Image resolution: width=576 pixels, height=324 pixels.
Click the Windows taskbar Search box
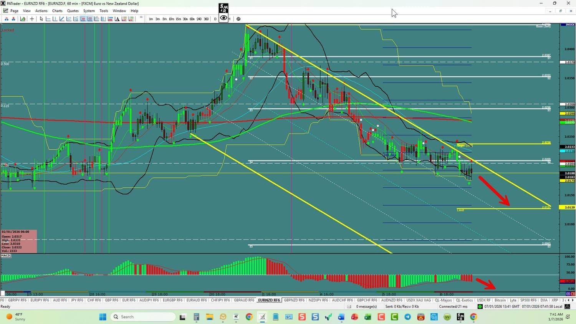pyautogui.click(x=143, y=317)
